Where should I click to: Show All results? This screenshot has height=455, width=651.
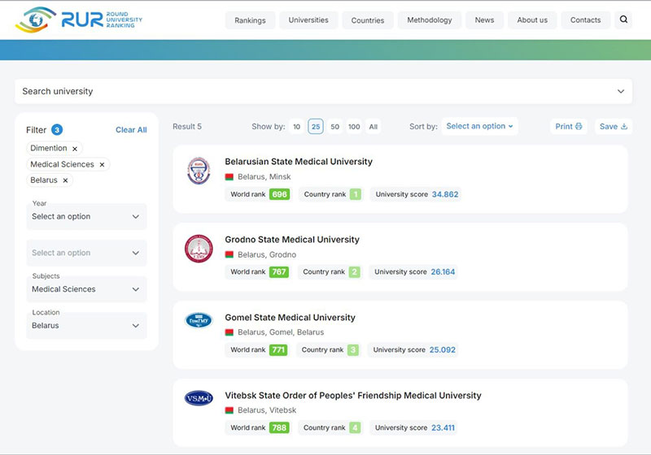pos(374,127)
